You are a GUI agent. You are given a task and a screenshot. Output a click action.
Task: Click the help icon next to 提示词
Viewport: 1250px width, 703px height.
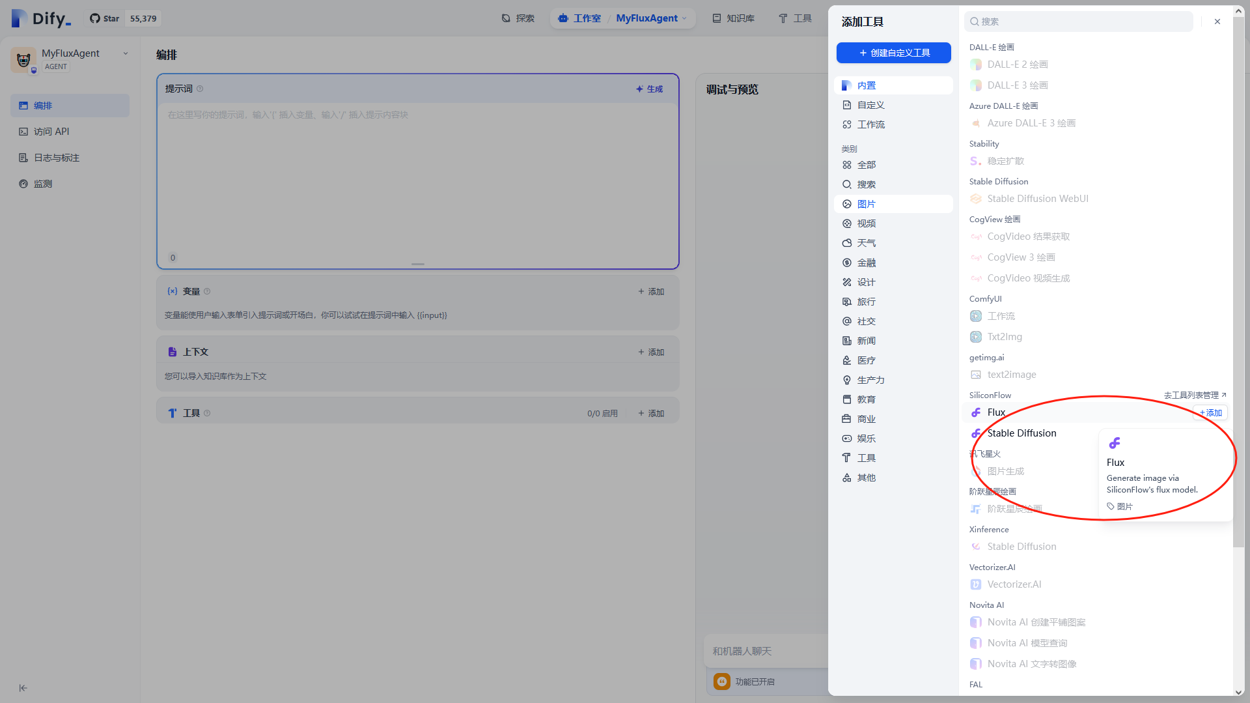(x=200, y=89)
